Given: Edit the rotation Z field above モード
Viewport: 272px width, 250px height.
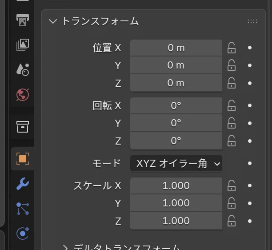Looking at the screenshot, I should click(176, 141).
